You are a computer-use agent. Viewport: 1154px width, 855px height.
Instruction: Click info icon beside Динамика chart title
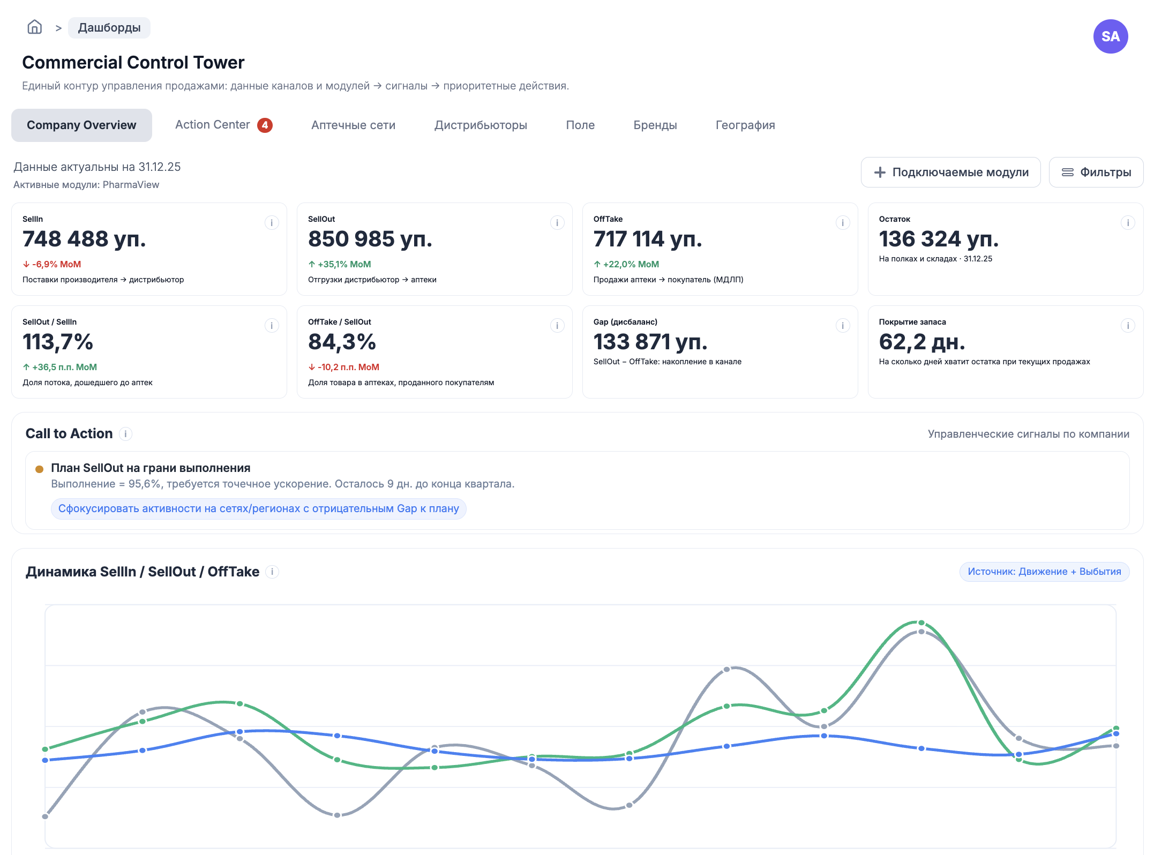click(x=272, y=572)
